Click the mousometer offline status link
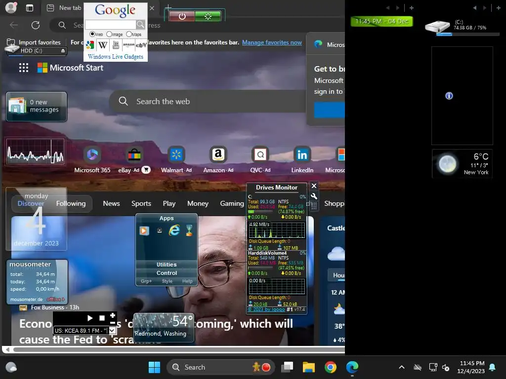506x379 pixels. (x=55, y=300)
